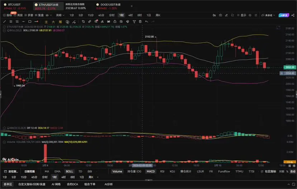Screen dimensions: 297x189
Task: Select the rectangle shape drawing tool
Action: [x=30, y=22]
